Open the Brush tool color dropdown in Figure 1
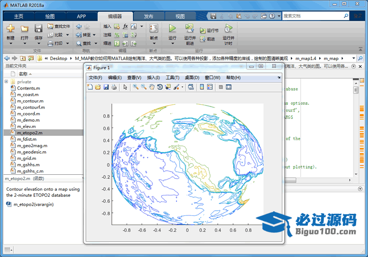Image resolution: width=368 pixels, height=257 pixels. (x=182, y=87)
